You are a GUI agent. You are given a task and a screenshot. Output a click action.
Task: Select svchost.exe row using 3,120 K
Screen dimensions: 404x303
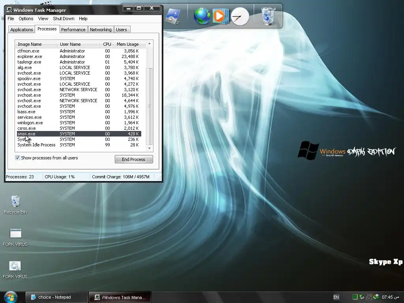pyautogui.click(x=79, y=90)
